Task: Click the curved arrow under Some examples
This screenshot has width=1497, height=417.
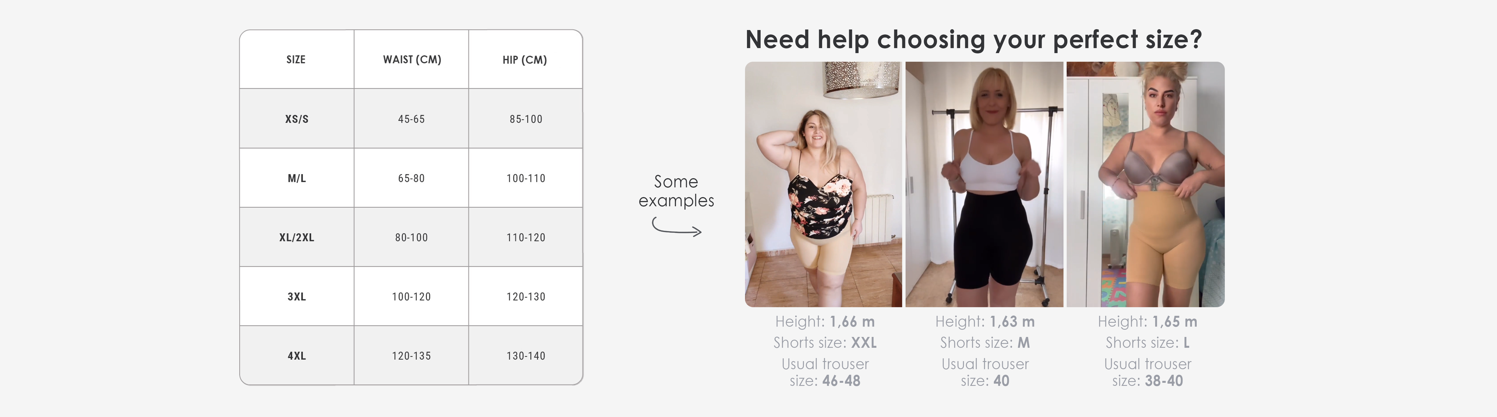Action: click(x=677, y=226)
